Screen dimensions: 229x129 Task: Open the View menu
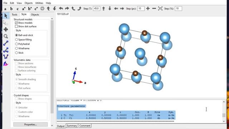[19, 3]
